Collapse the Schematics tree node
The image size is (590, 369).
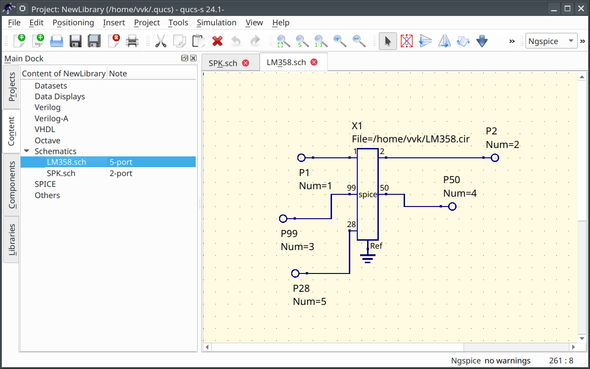click(27, 151)
